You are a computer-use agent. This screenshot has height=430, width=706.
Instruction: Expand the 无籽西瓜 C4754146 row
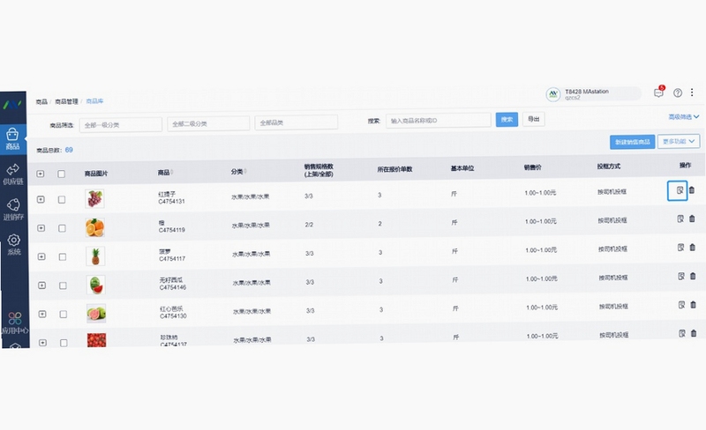pyautogui.click(x=41, y=285)
